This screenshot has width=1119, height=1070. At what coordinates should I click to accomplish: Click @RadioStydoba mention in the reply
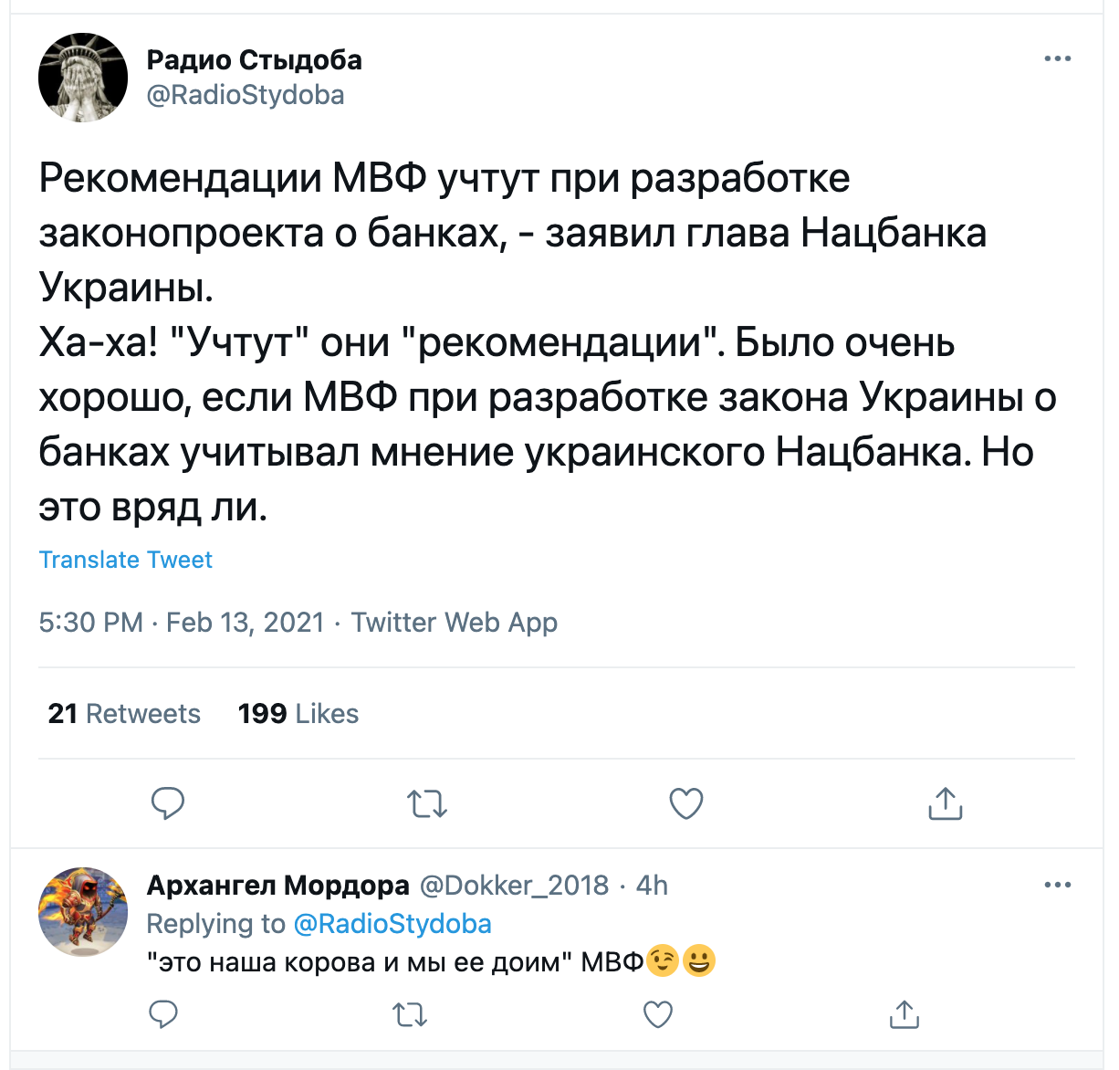coord(392,924)
